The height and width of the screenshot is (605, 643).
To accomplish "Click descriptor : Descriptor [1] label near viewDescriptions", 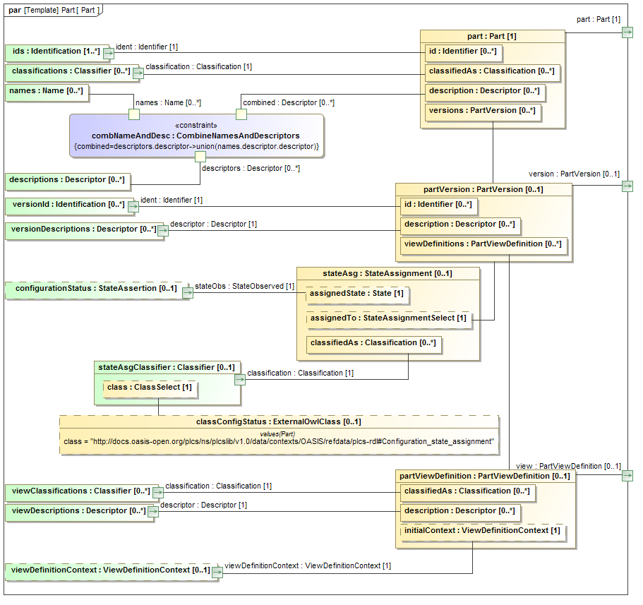I will pos(204,505).
